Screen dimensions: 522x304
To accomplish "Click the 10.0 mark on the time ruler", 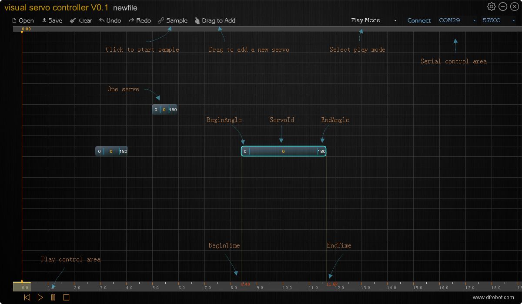I will 287,287.
